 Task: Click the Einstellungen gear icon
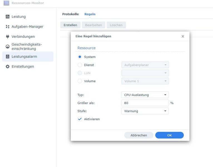click(8, 67)
